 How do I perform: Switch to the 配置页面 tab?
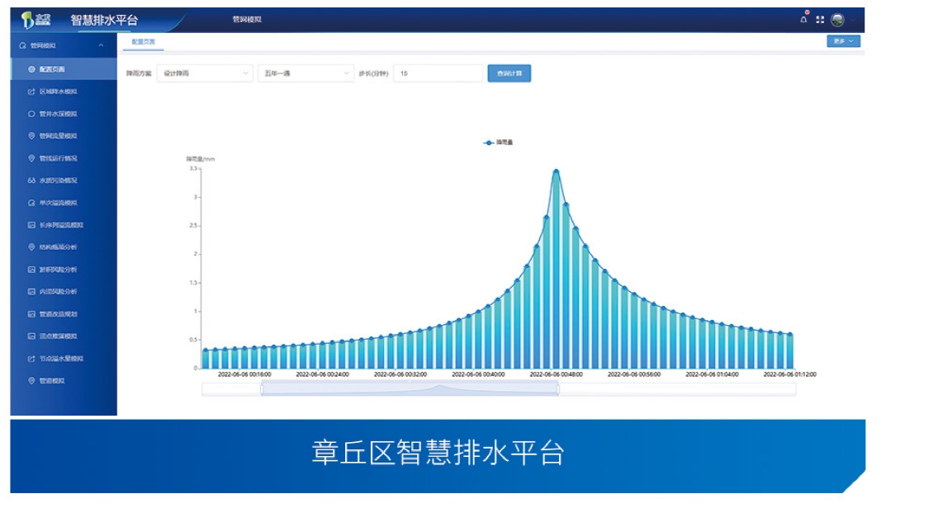143,41
